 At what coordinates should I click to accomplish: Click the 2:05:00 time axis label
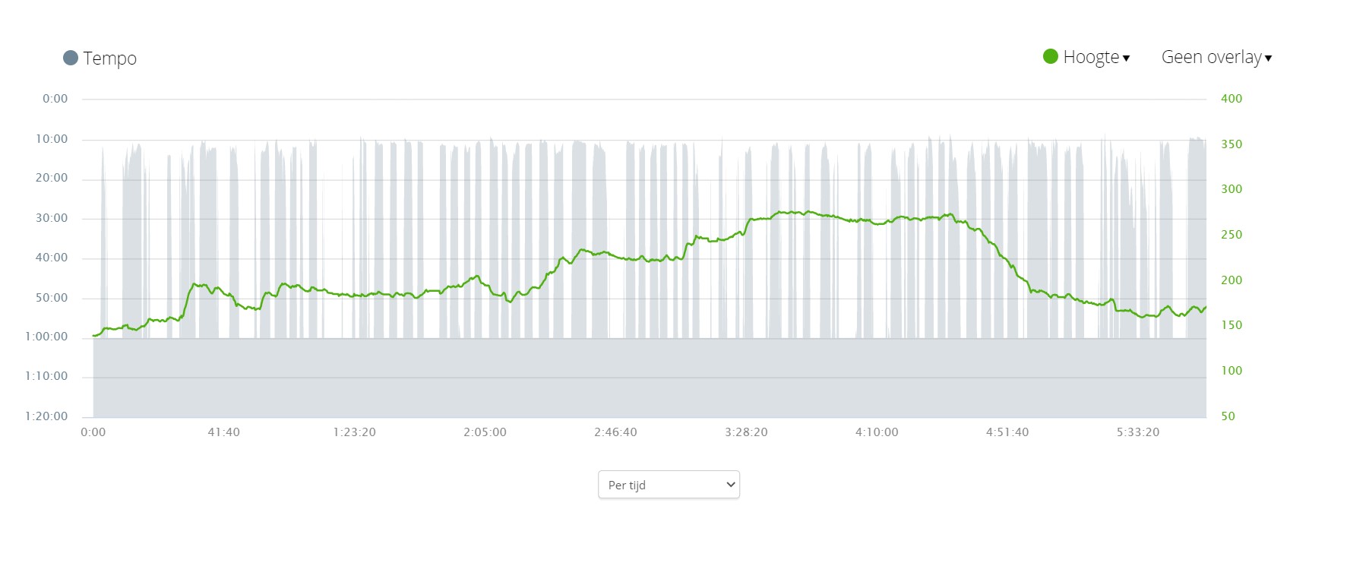pos(485,432)
